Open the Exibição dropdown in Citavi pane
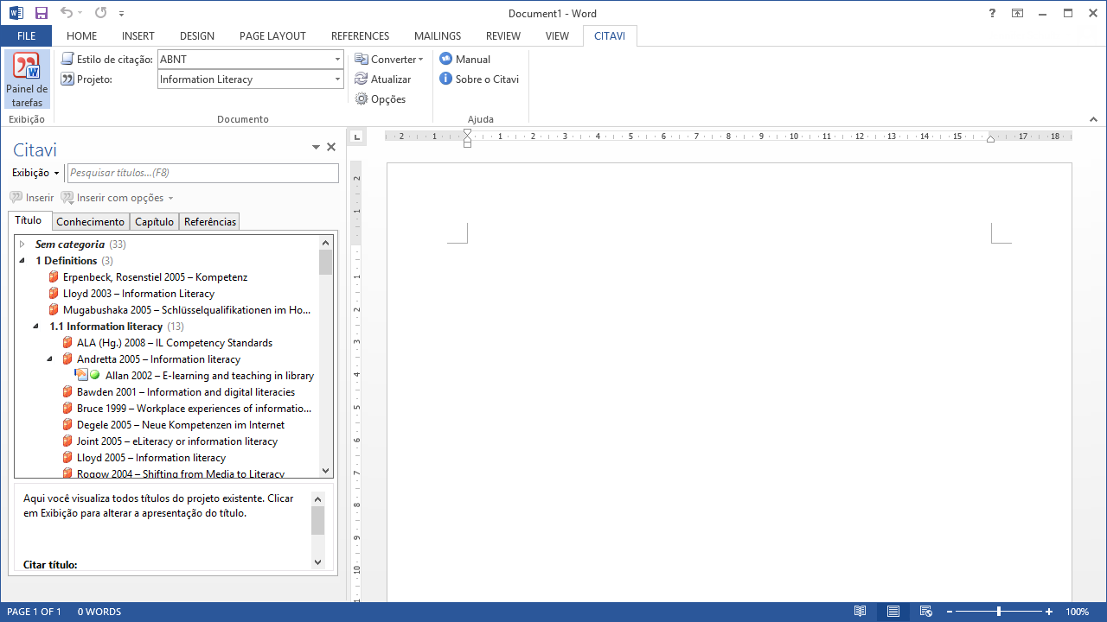Screen dimensions: 1107x622 [35, 173]
